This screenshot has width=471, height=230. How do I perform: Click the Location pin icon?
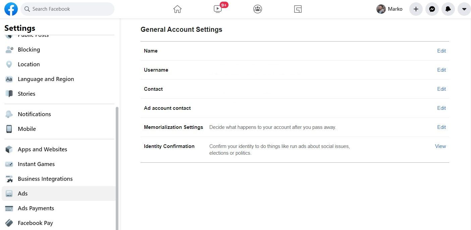coord(9,64)
